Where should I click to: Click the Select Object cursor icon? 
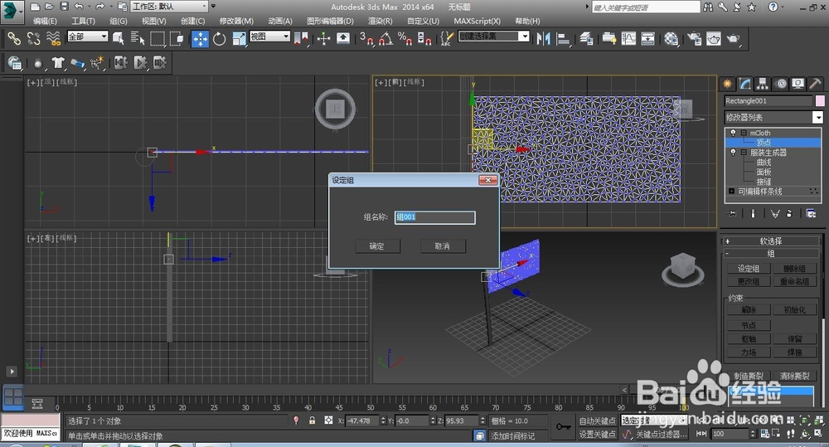[118, 38]
